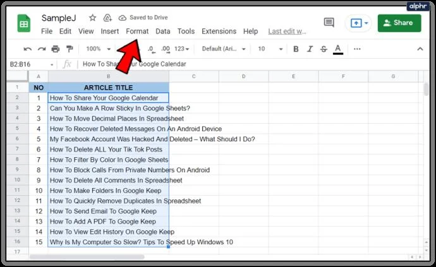The height and width of the screenshot is (267, 436).
Task: Open the Last edit link
Action: tap(287, 31)
